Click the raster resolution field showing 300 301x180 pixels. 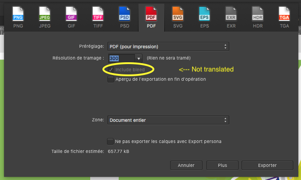click(x=121, y=58)
